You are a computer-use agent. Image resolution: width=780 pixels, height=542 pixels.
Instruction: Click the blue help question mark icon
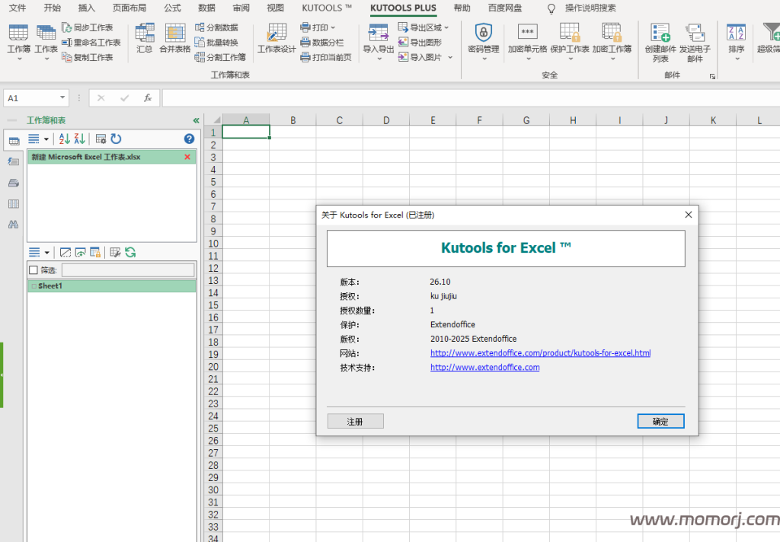(190, 139)
